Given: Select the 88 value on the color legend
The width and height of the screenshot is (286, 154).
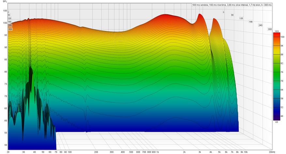Looking at the screenshot, I should point(282,55).
